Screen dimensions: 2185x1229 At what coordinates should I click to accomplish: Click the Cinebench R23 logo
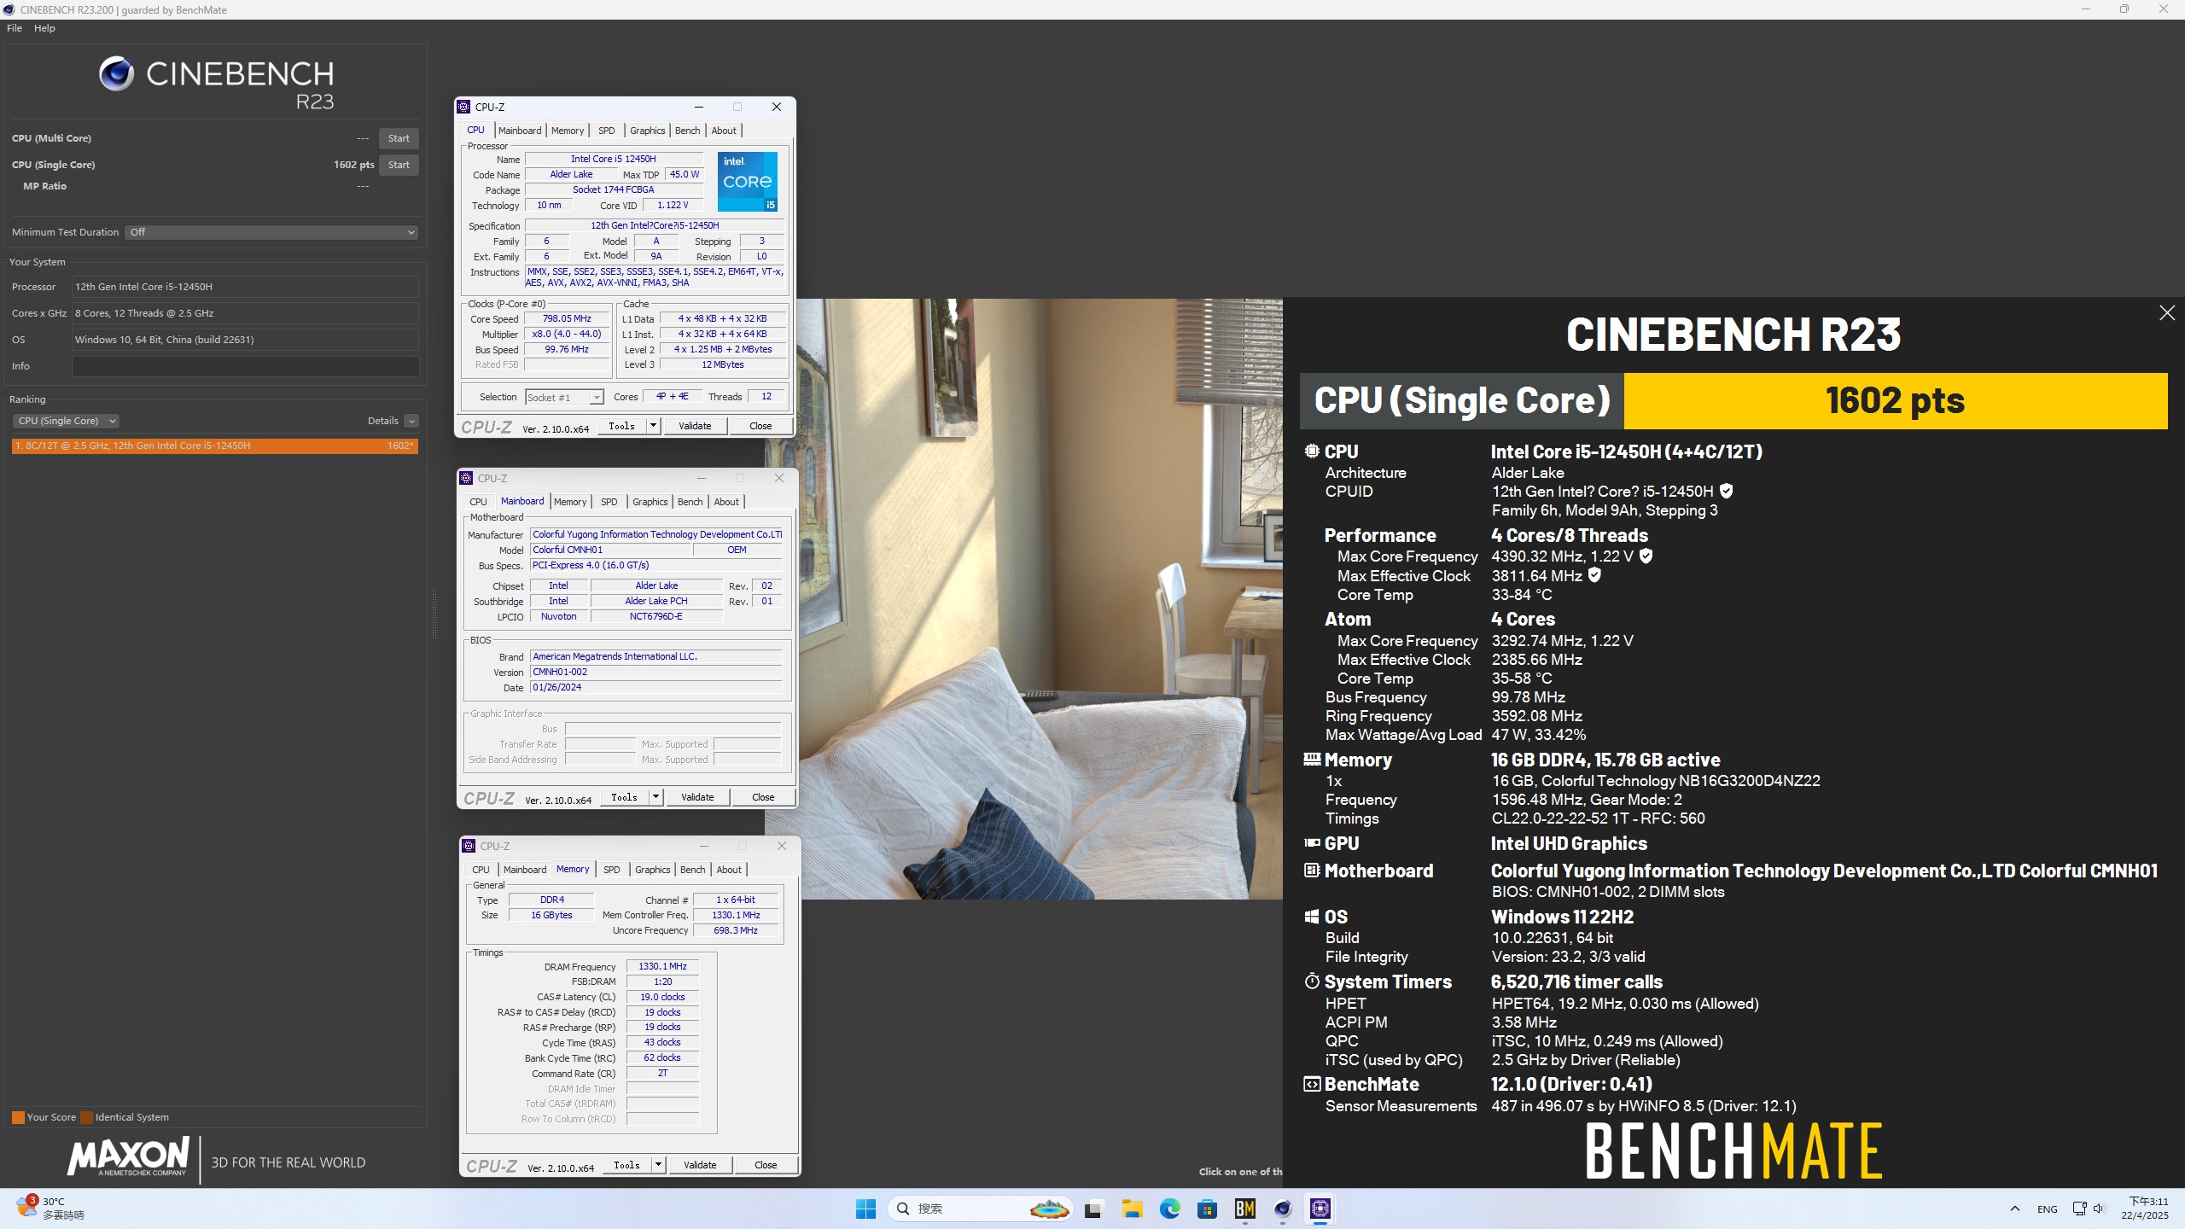pyautogui.click(x=217, y=84)
